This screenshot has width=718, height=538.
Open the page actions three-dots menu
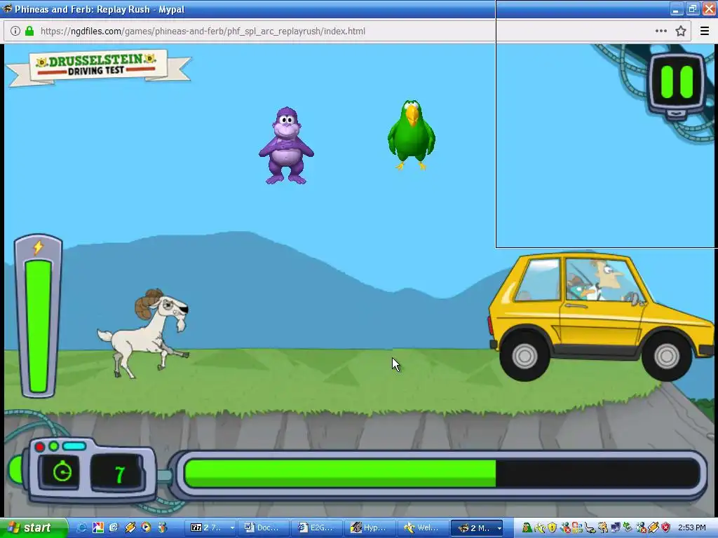661,31
